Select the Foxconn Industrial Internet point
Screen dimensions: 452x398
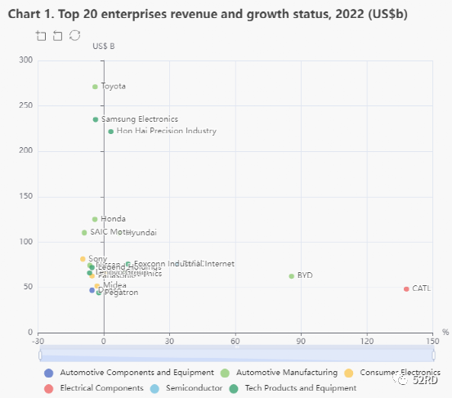coord(128,264)
